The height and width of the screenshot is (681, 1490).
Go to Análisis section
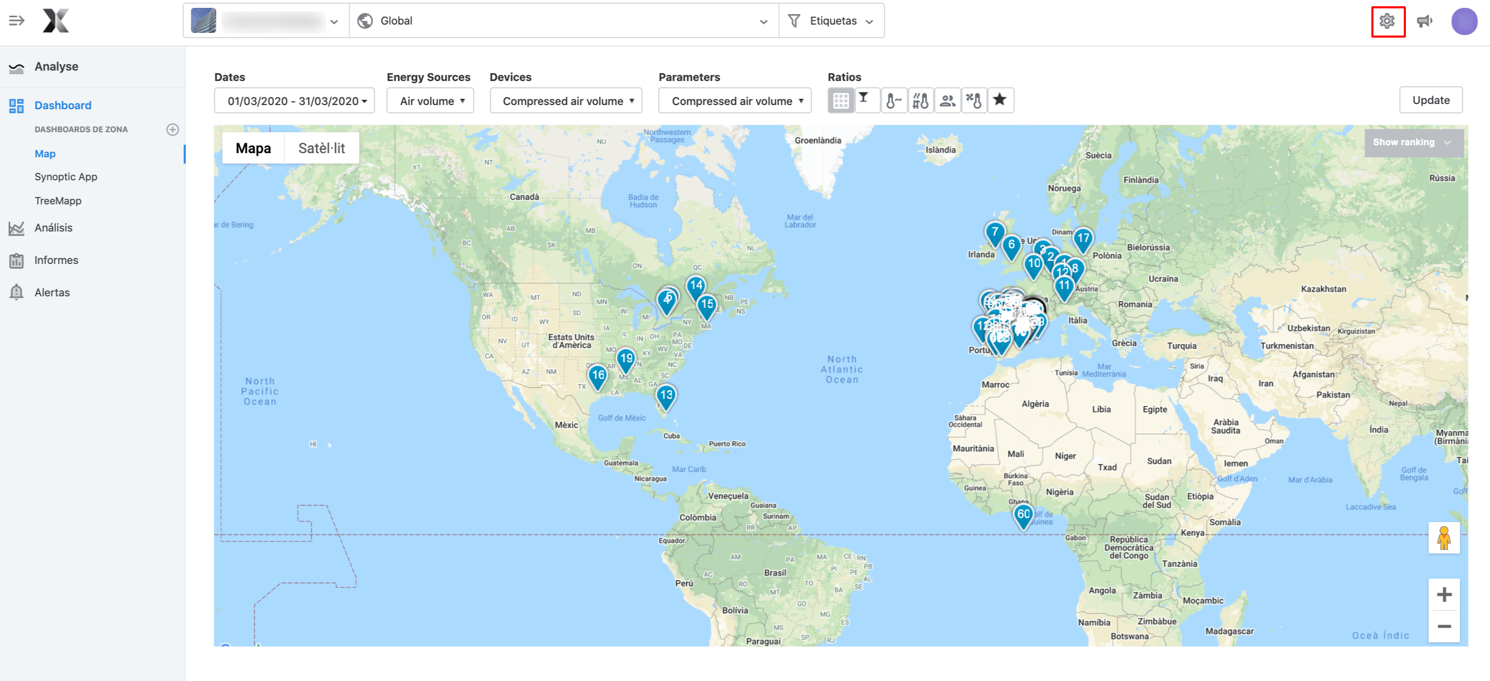(x=53, y=228)
